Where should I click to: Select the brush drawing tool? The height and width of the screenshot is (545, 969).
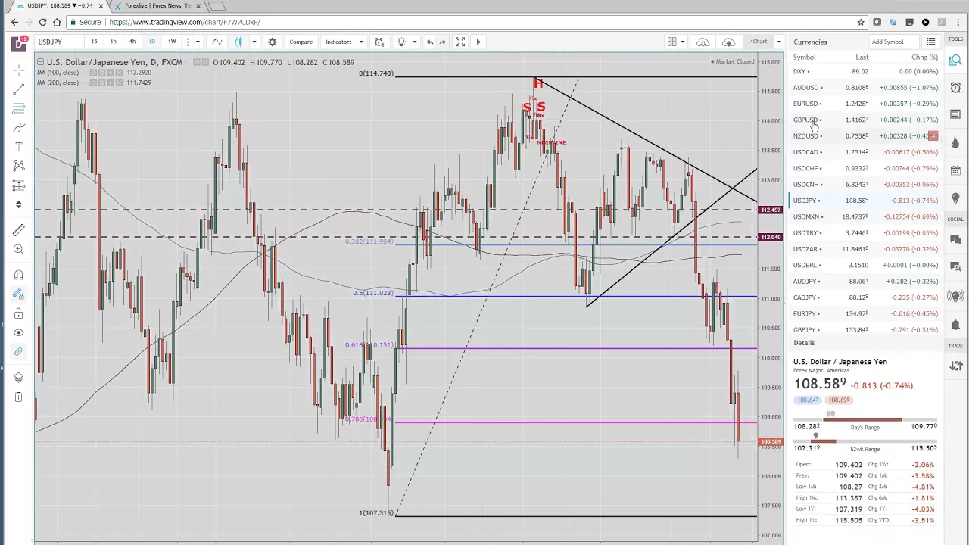[19, 128]
